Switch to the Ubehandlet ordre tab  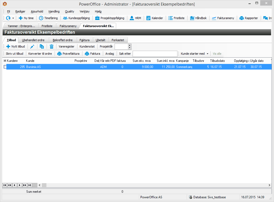pos(33,40)
